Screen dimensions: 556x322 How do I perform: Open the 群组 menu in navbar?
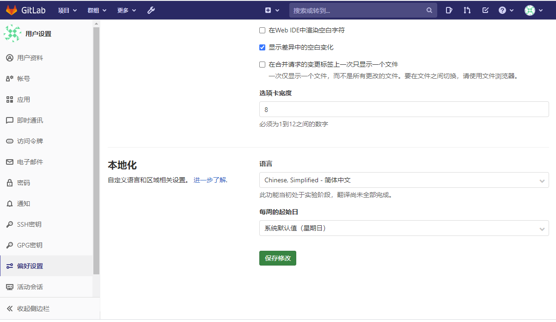97,10
